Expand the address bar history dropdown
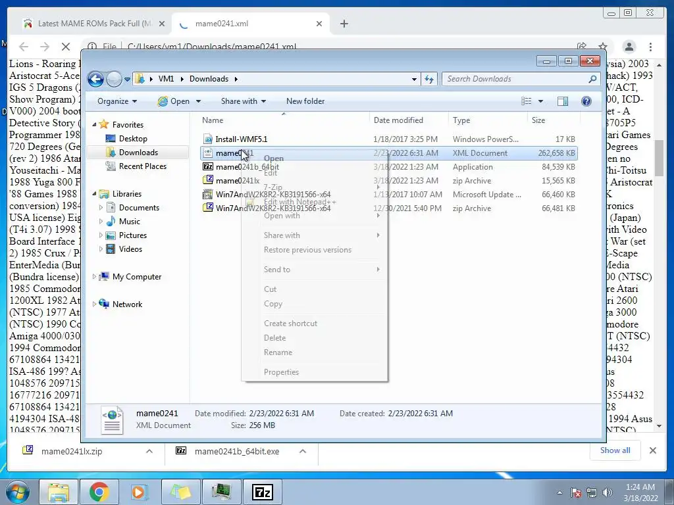The width and height of the screenshot is (674, 505). 414,79
